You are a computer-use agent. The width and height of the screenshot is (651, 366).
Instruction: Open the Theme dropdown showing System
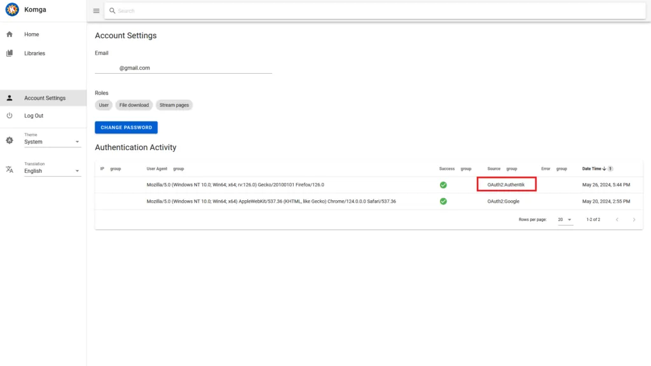(51, 140)
